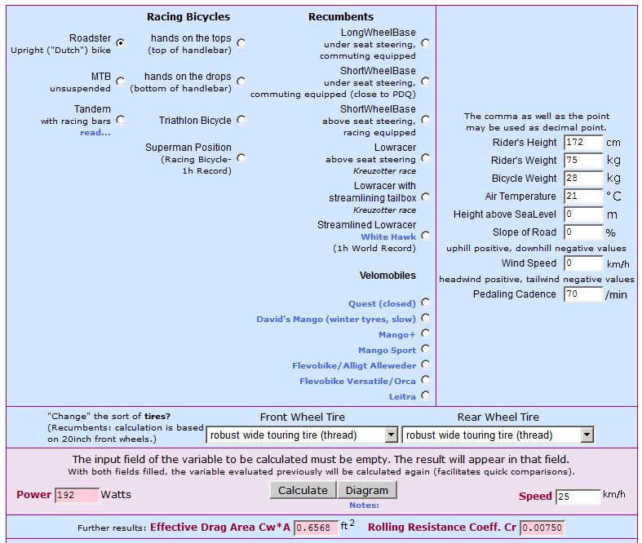Choose the MTB unsuspended radio option
642x543 pixels.
pyautogui.click(x=121, y=82)
